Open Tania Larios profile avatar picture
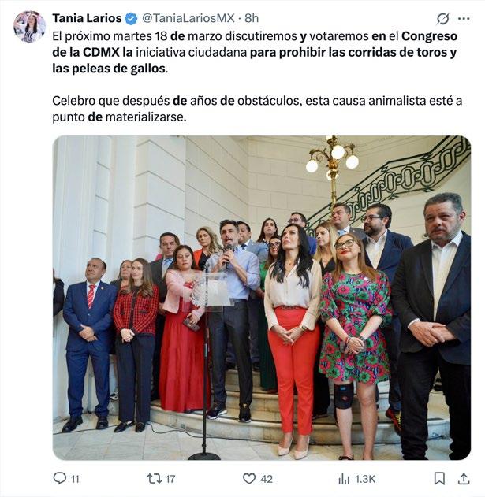Screen dimensions: 485x497 (x=29, y=27)
